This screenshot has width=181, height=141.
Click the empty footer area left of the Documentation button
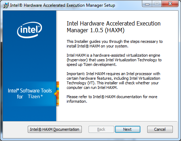15,129
